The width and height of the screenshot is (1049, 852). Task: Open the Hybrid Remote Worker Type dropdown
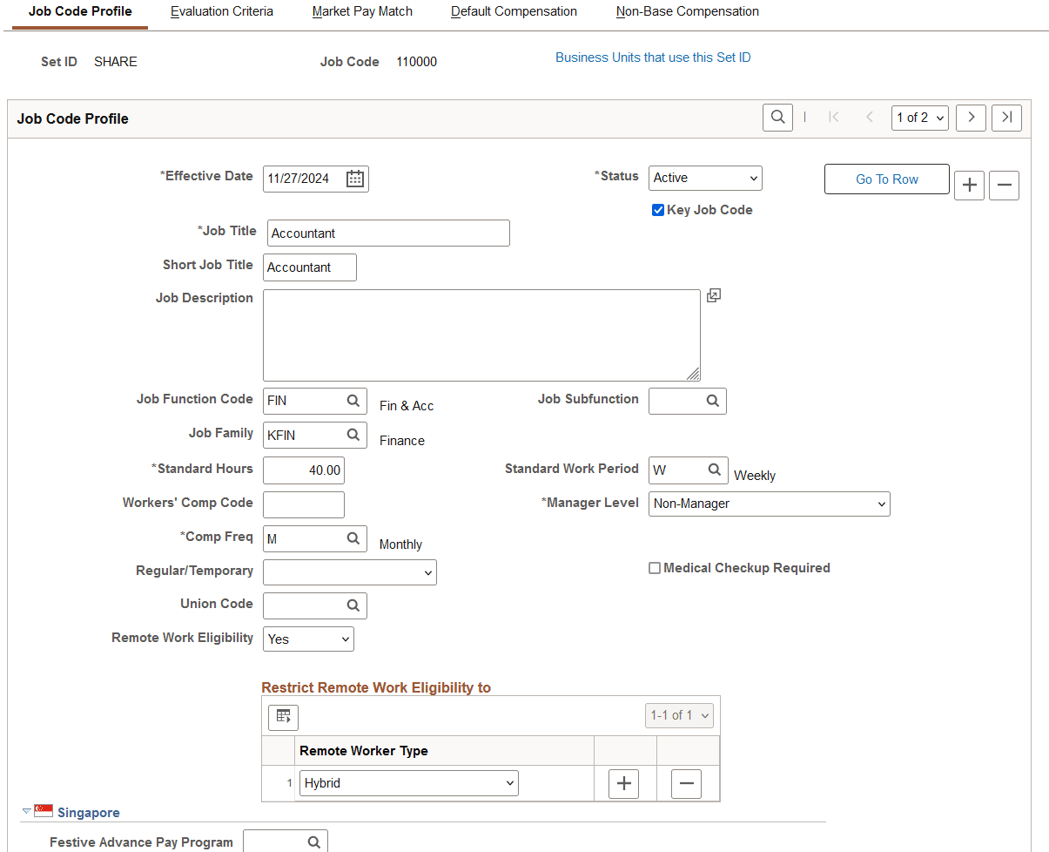(x=408, y=782)
